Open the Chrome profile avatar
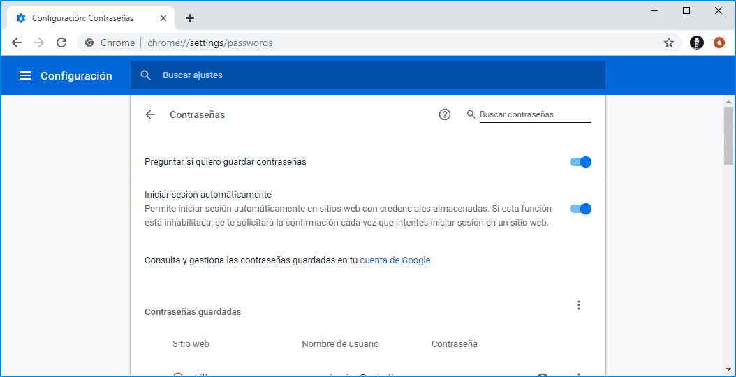This screenshot has height=377, width=736. 696,43
